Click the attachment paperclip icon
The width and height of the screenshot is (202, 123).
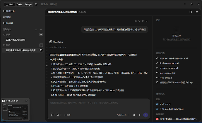[58, 115]
